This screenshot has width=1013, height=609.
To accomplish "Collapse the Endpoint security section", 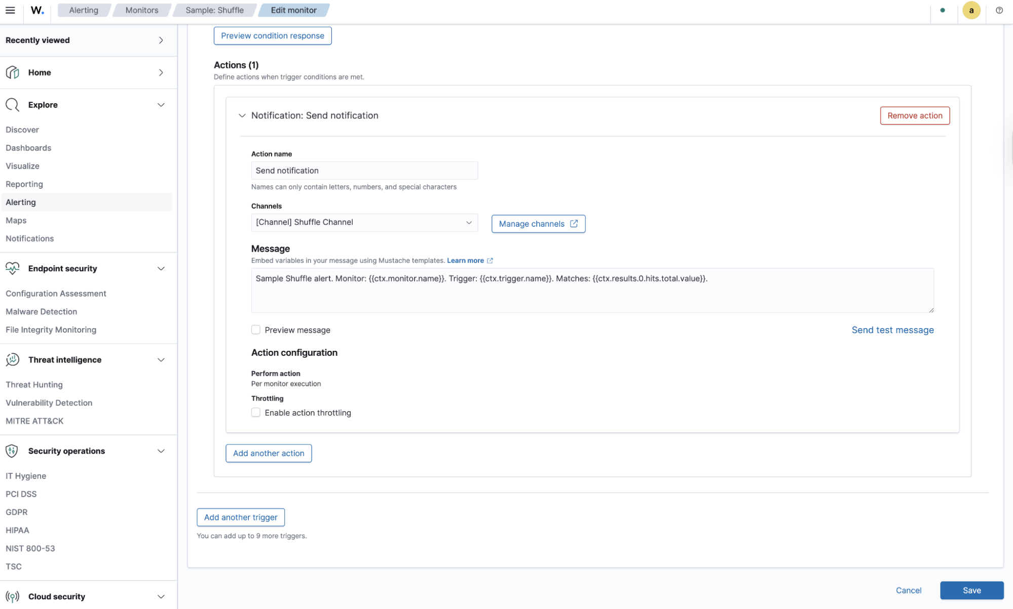I will tap(161, 268).
